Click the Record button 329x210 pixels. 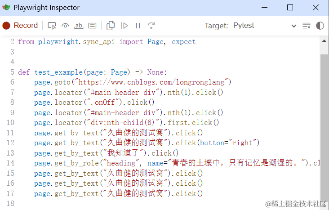pos(20,26)
